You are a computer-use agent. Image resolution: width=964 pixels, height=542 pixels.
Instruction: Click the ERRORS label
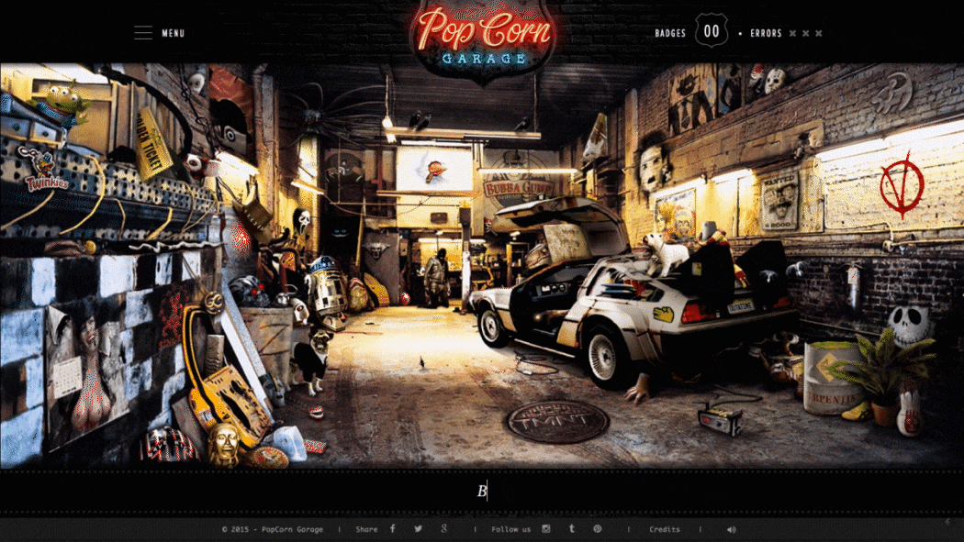click(766, 33)
